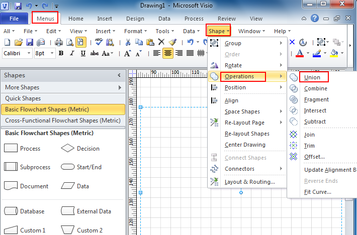The height and width of the screenshot is (235, 357).
Task: Select Cross-Functional Flowchart Shapes (Metric) stencil
Action: coord(63,121)
